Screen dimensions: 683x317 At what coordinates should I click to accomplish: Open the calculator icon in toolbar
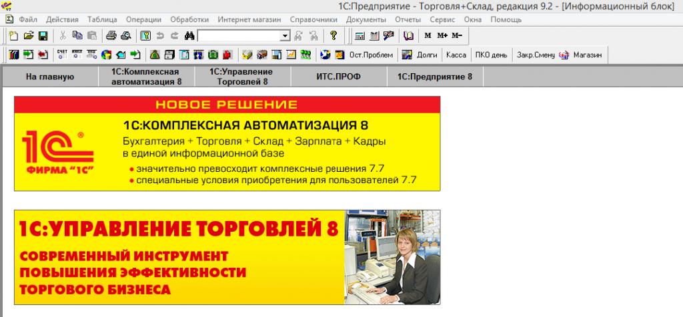pos(360,36)
